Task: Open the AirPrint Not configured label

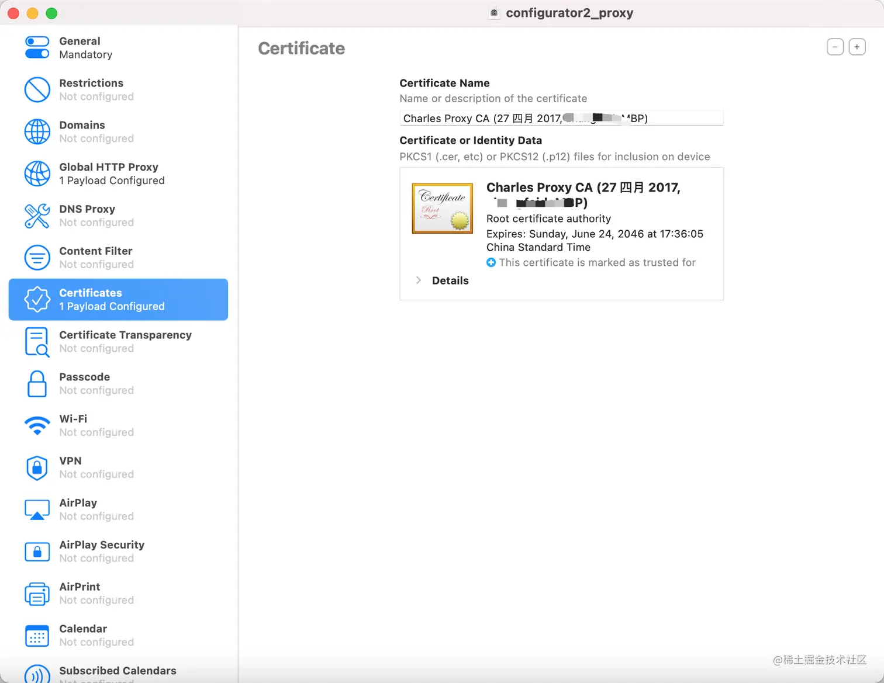Action: point(96,594)
